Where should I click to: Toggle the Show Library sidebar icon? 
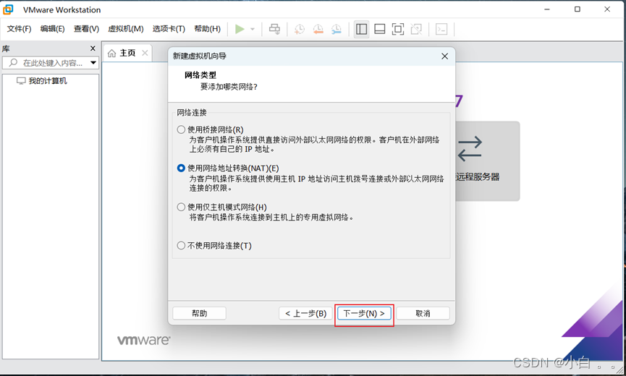(x=361, y=29)
